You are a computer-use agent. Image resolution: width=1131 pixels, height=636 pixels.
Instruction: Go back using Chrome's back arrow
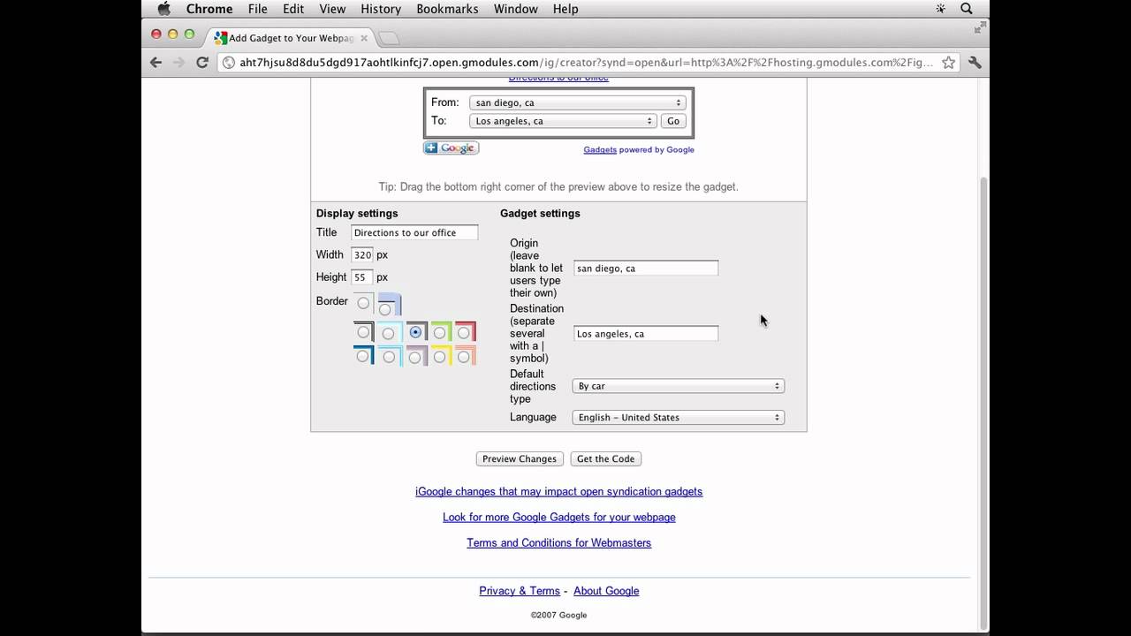point(156,63)
